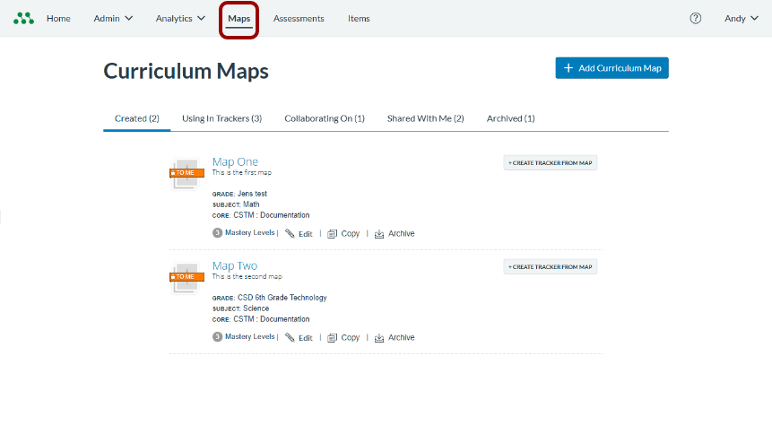Open the help question mark icon
The image size is (772, 434).
(695, 18)
